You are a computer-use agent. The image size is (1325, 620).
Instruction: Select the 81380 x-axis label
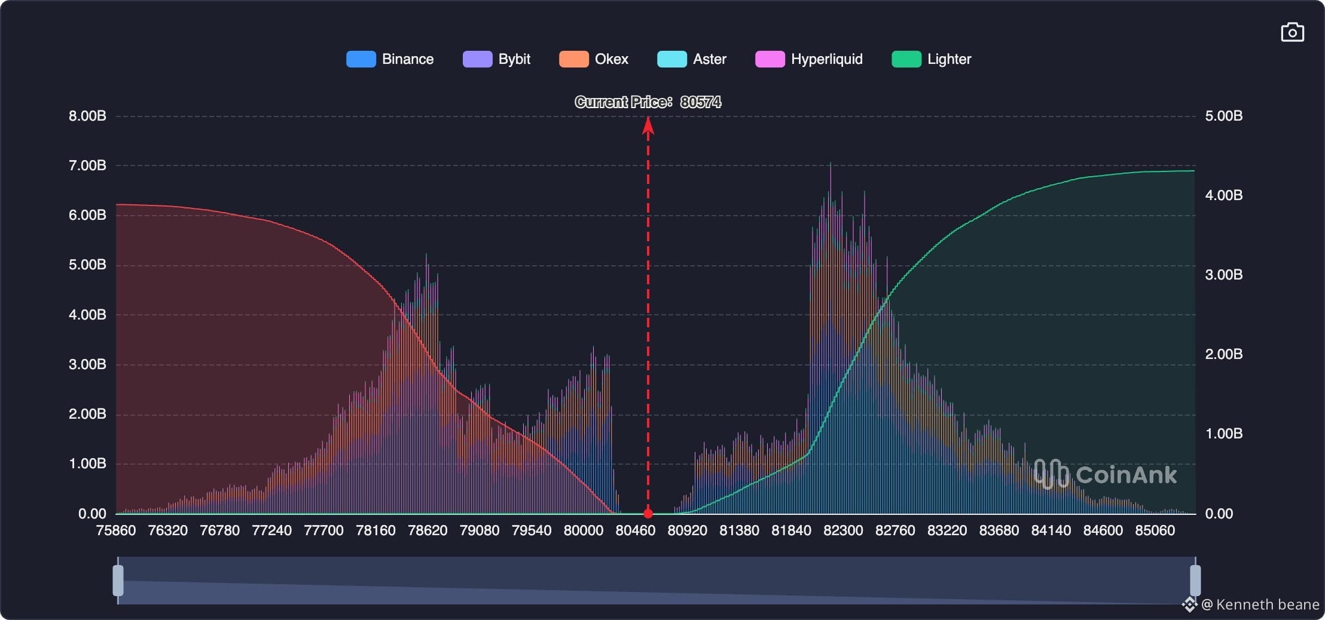coord(740,530)
